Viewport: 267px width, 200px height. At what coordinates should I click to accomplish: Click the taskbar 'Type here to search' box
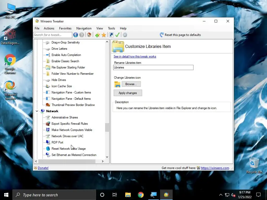click(x=54, y=195)
